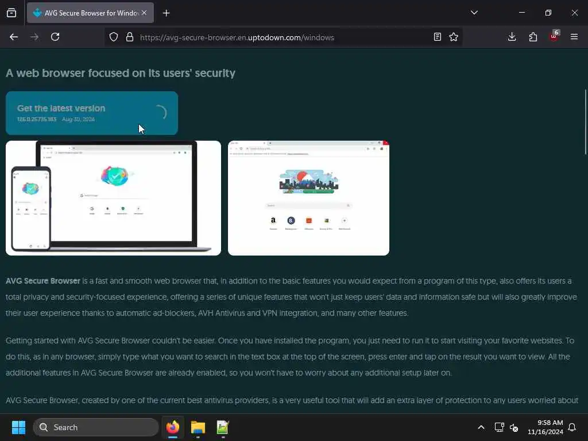Open the uBlock Origin extension badge
588x441 pixels.
554,36
